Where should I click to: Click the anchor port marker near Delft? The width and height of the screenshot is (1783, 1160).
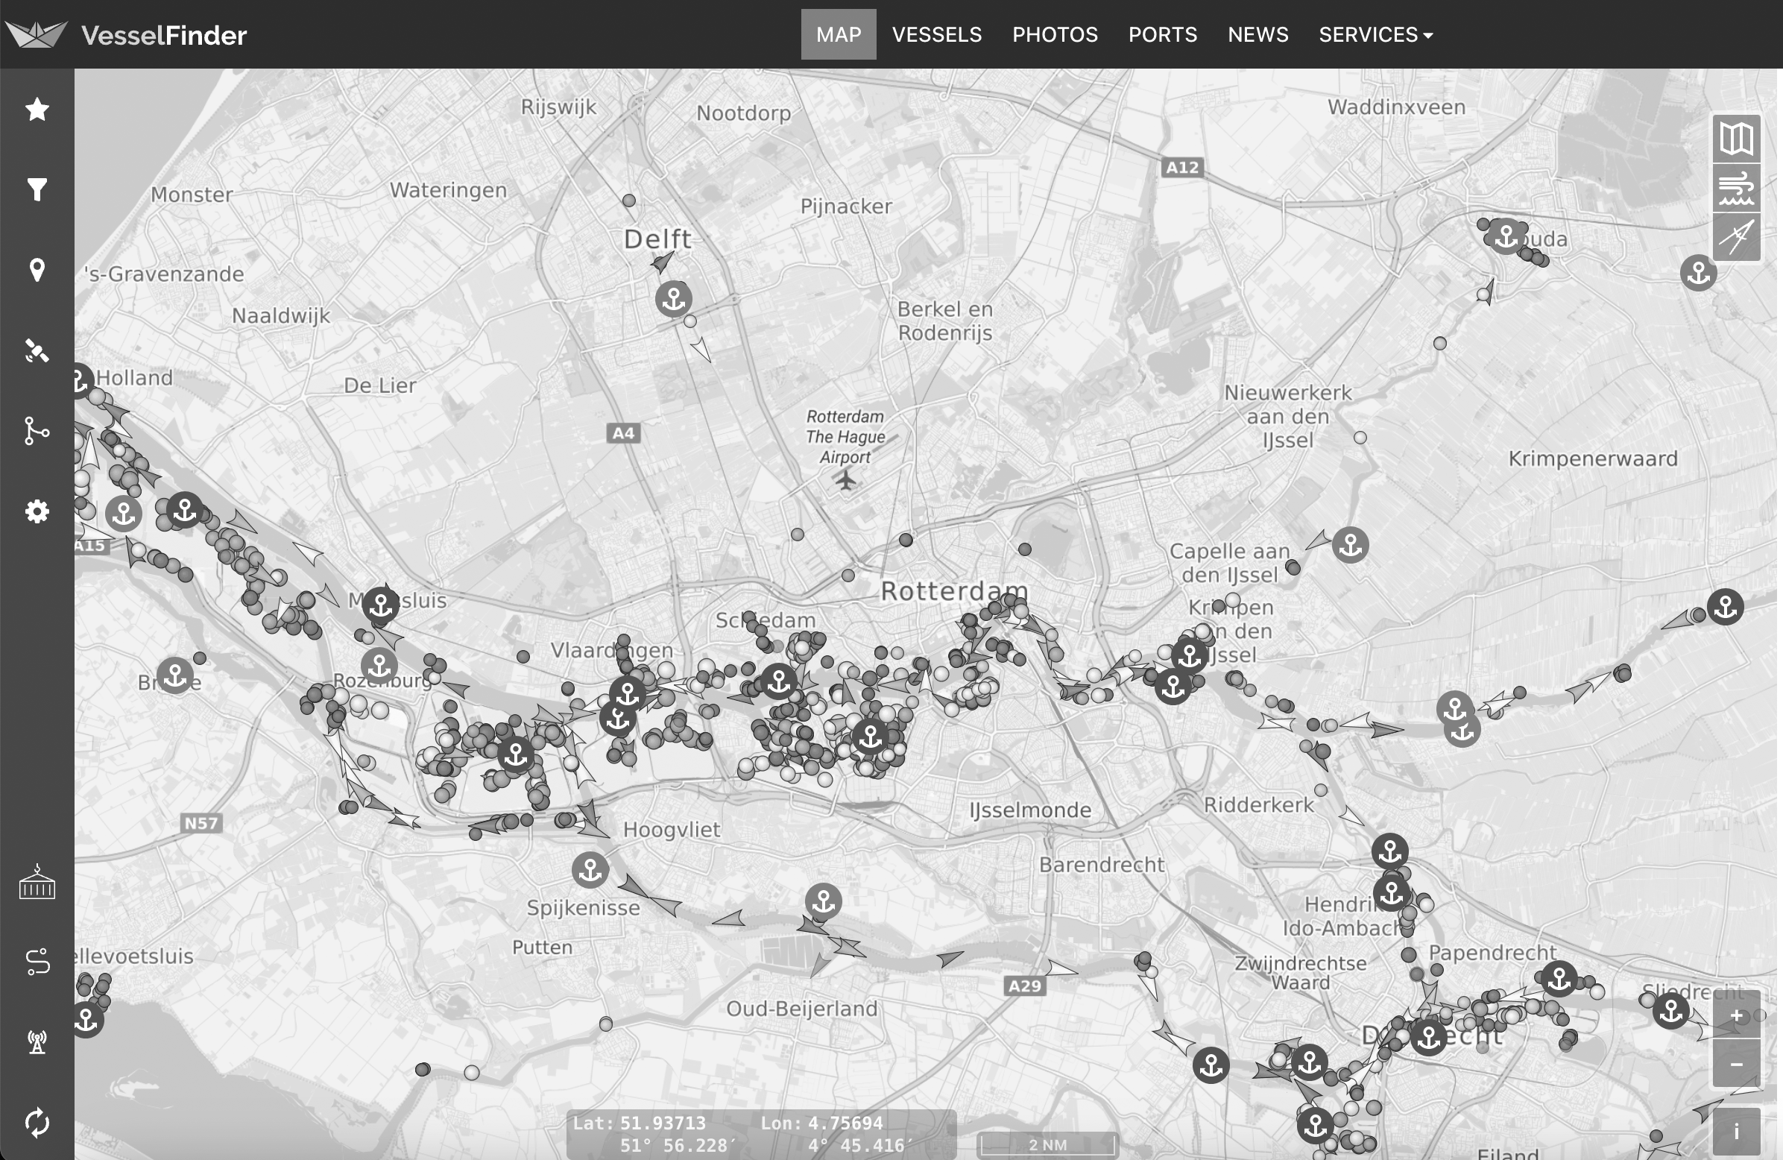[674, 299]
